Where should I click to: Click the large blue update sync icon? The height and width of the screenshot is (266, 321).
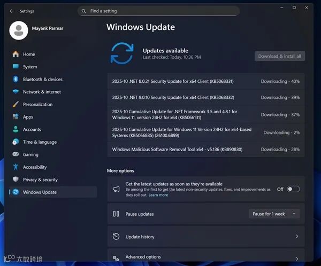pos(122,53)
